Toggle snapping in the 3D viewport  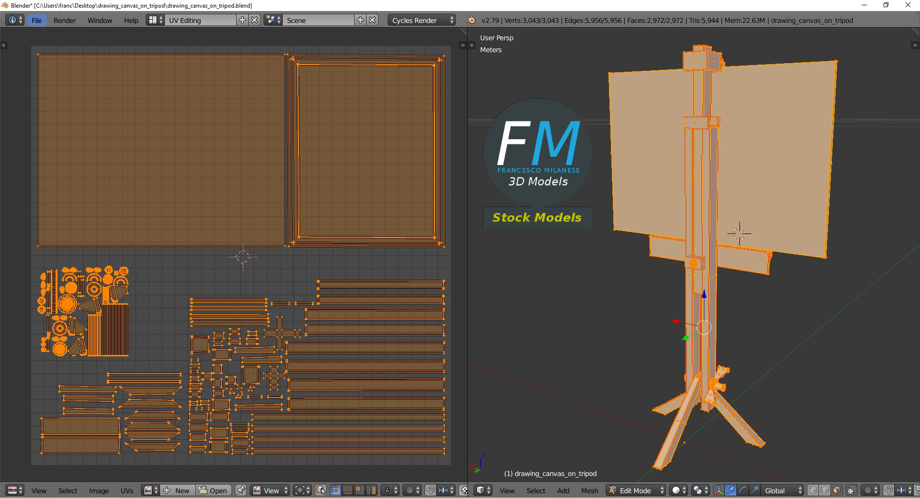point(888,490)
